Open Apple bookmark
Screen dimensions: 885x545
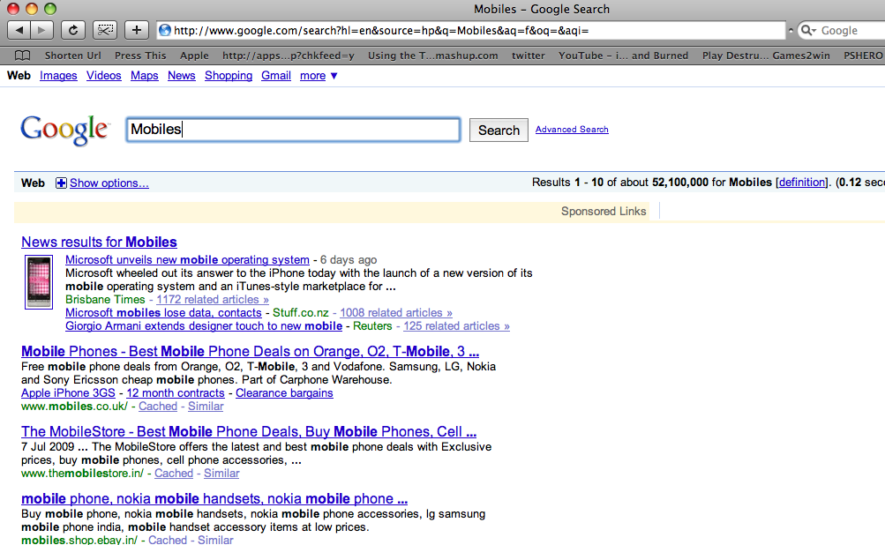[194, 56]
